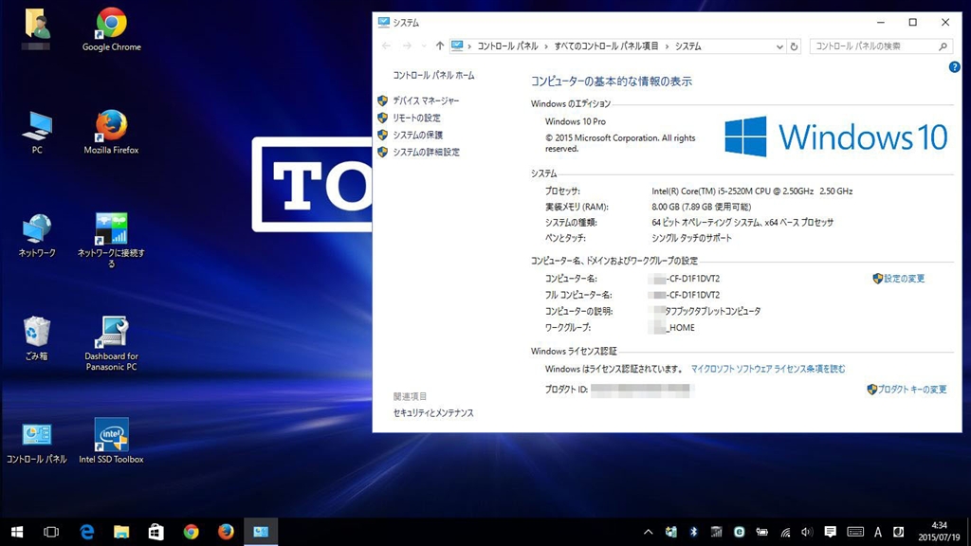Viewport: 971px width, 546px height.
Task: Click プロダクト キーの変更 link
Action: click(912, 390)
